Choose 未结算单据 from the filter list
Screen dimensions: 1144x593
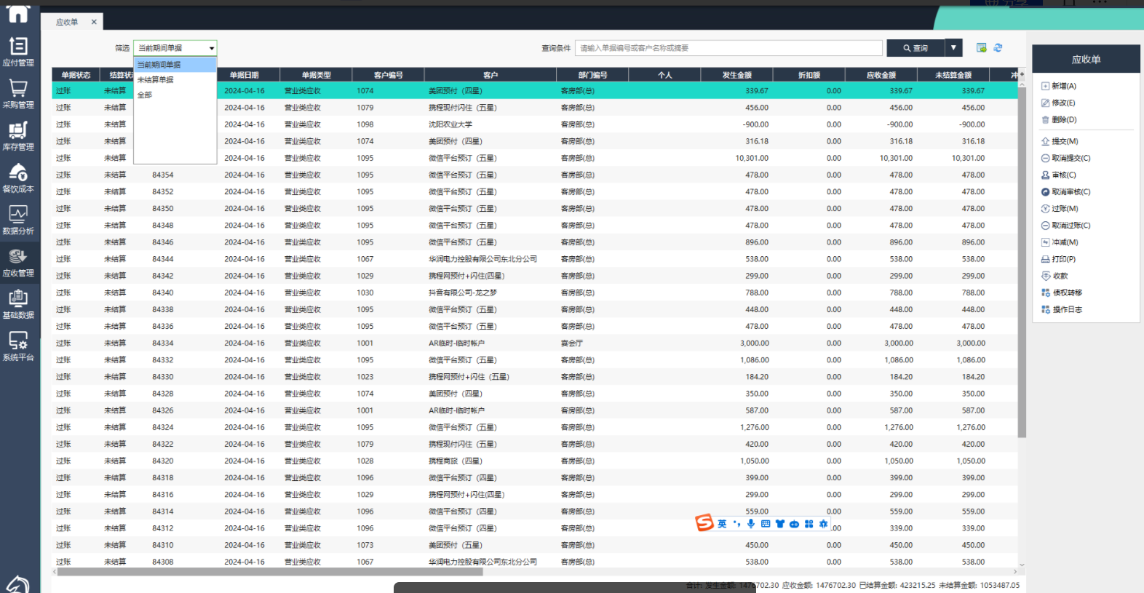[x=156, y=80]
